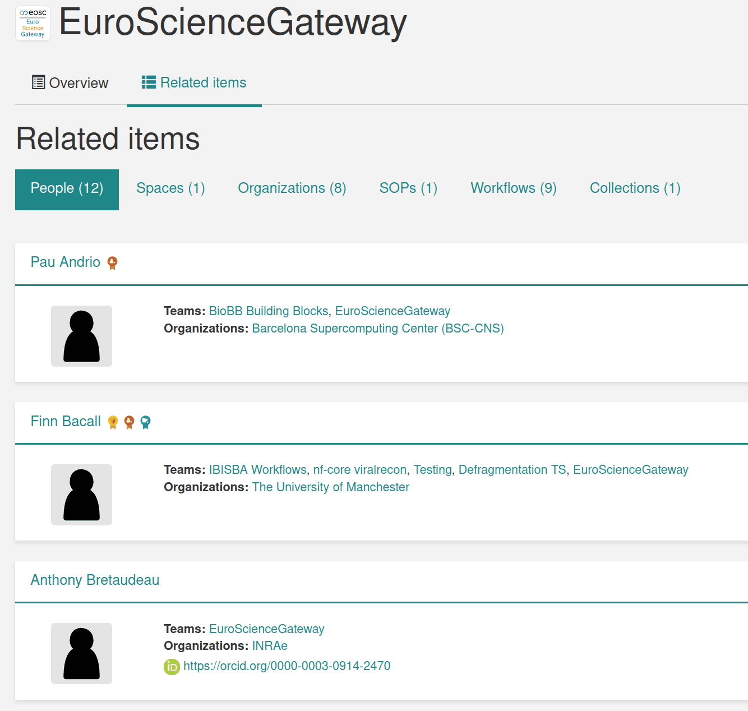Click the orange badge beside Pau Andrio
This screenshot has height=711, width=748.
112,262
